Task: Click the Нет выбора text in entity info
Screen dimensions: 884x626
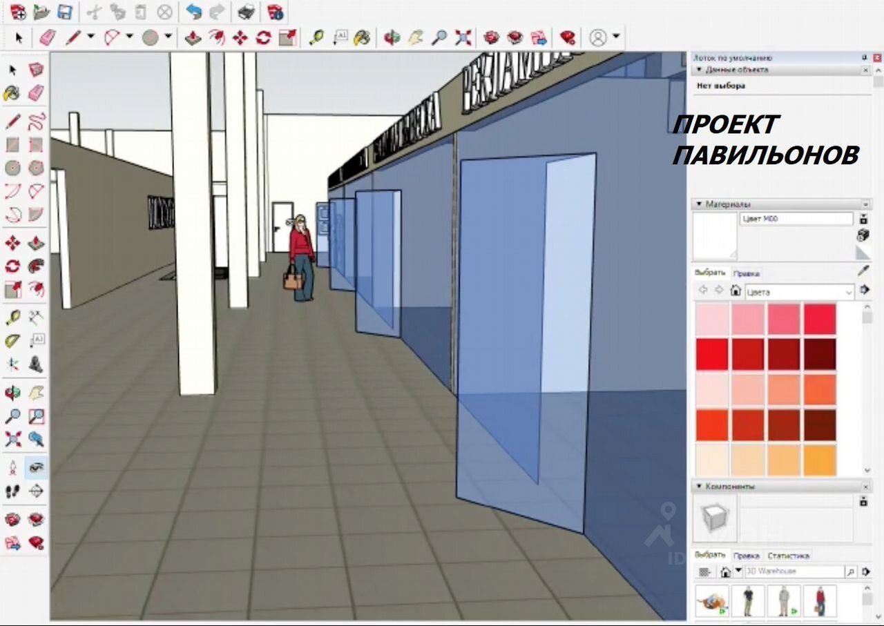Action: pos(720,86)
